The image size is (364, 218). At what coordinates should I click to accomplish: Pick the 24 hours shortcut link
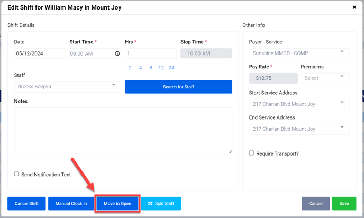coord(171,68)
